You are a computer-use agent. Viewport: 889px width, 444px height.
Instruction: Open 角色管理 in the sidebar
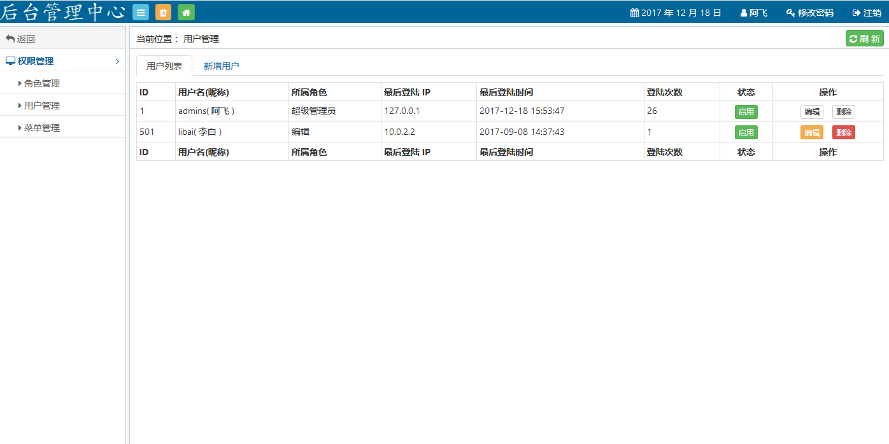[42, 83]
